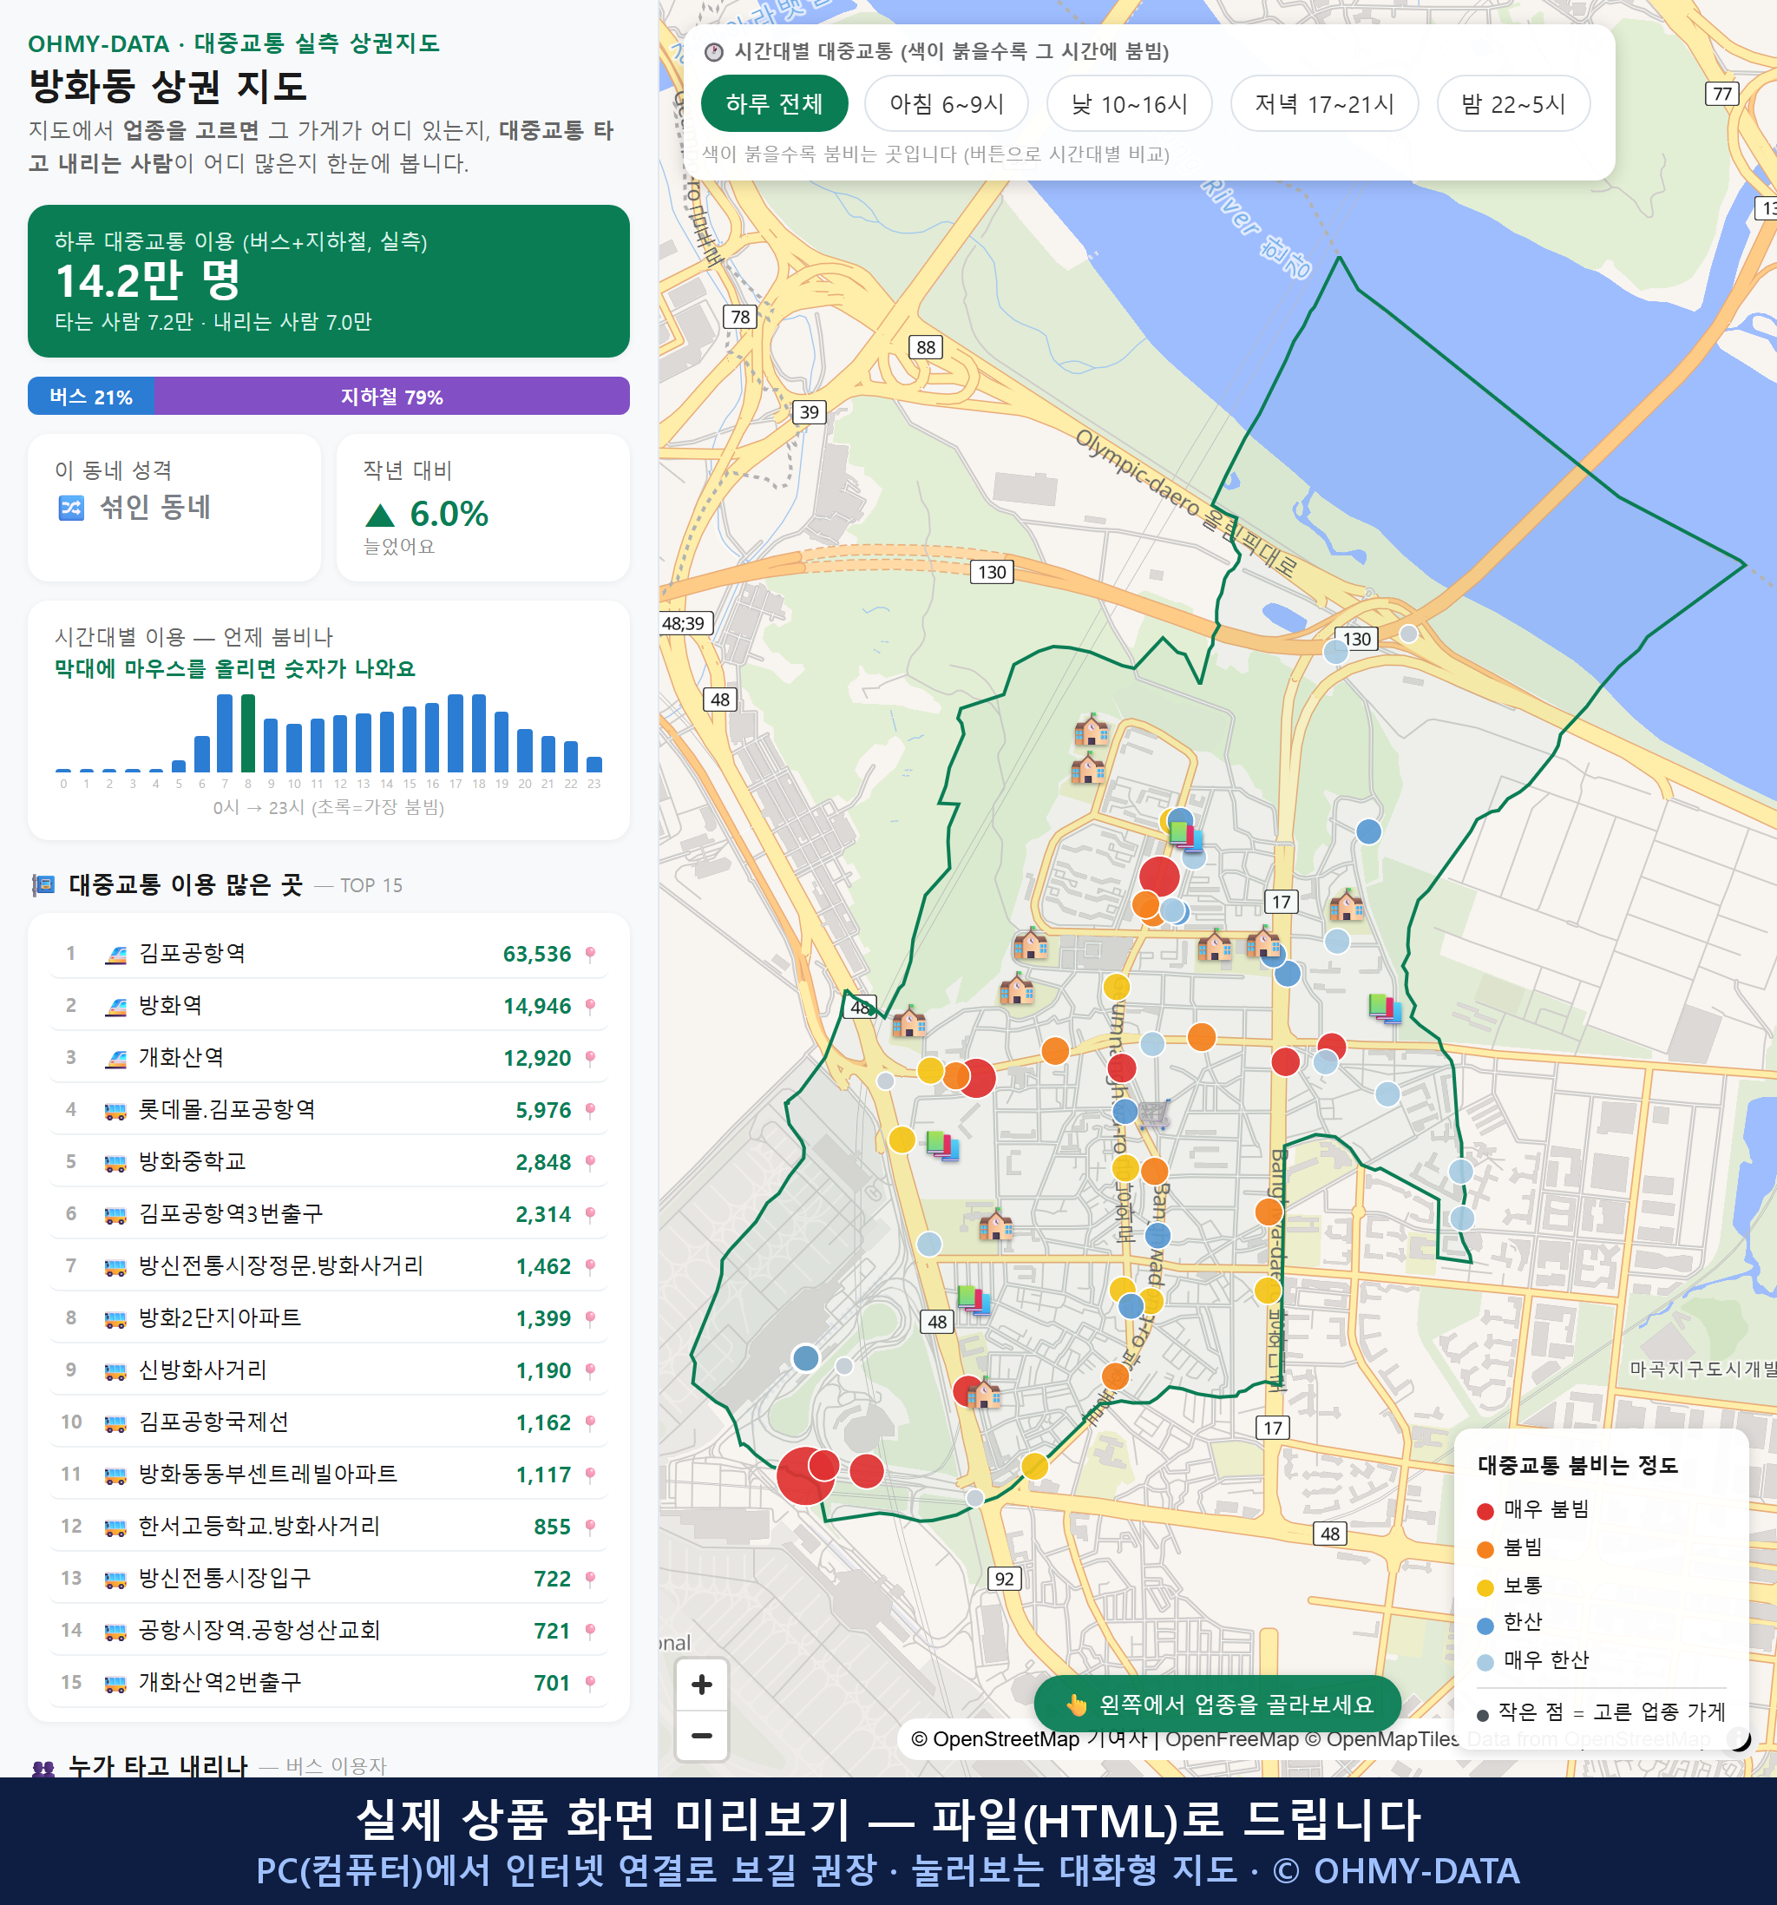The width and height of the screenshot is (1777, 1905).
Task: Click the topmost school building marker on the map
Action: 1092,731
